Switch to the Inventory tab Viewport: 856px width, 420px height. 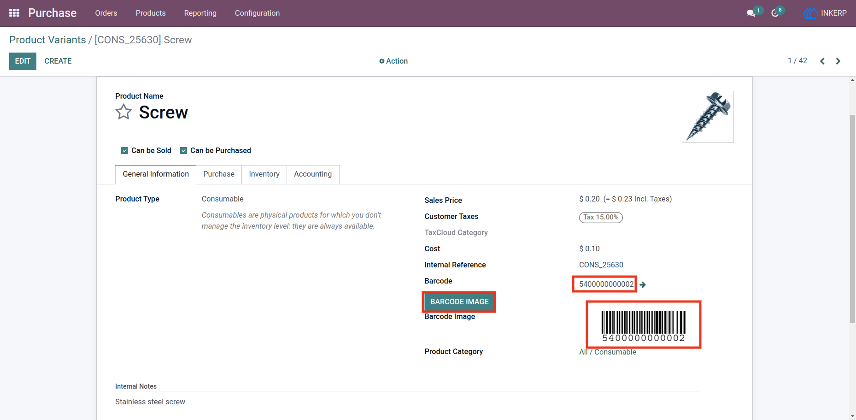264,174
